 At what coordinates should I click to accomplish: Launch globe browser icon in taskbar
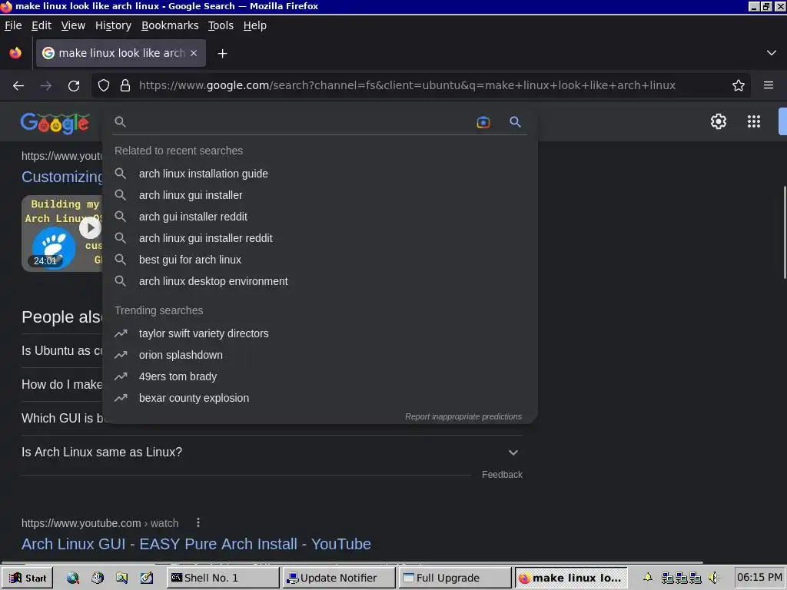point(73,578)
